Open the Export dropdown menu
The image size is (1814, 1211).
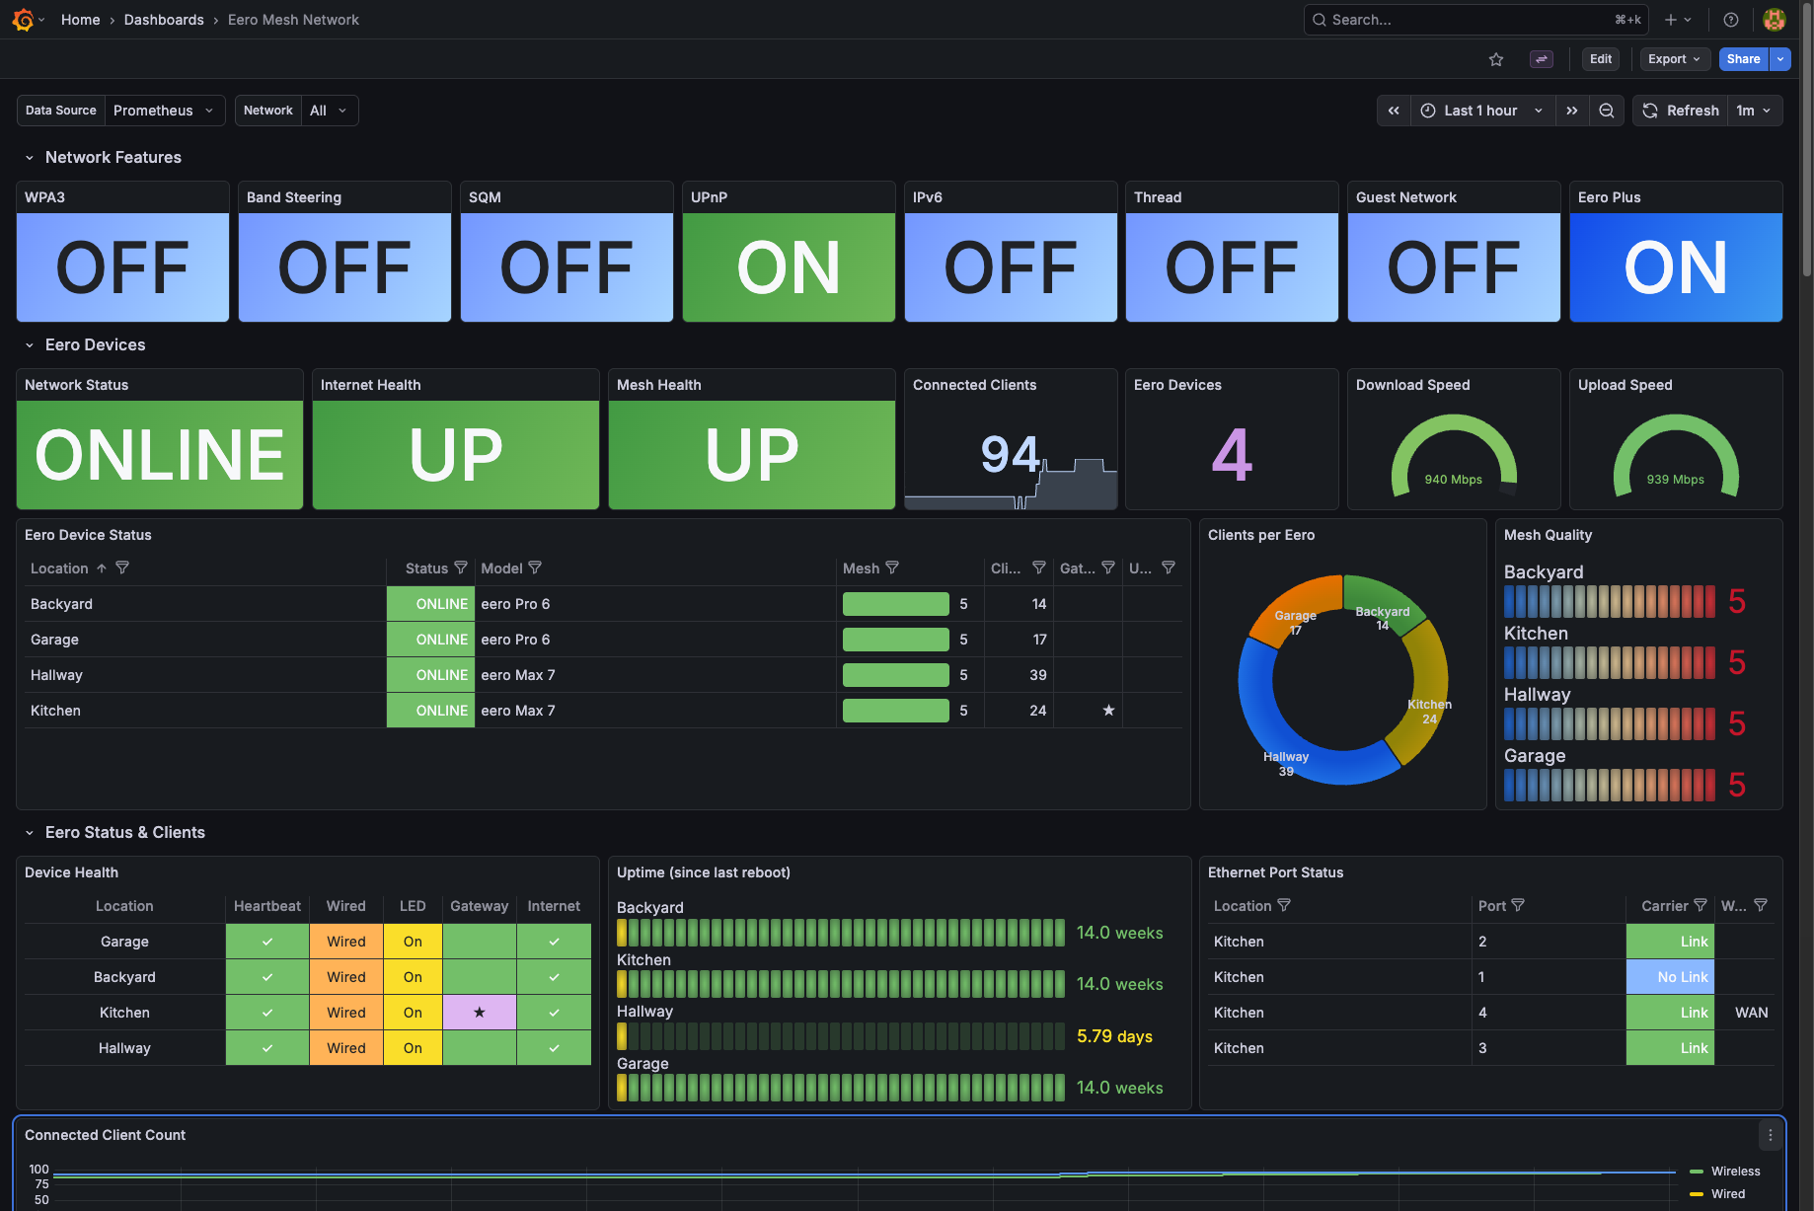pyautogui.click(x=1675, y=59)
